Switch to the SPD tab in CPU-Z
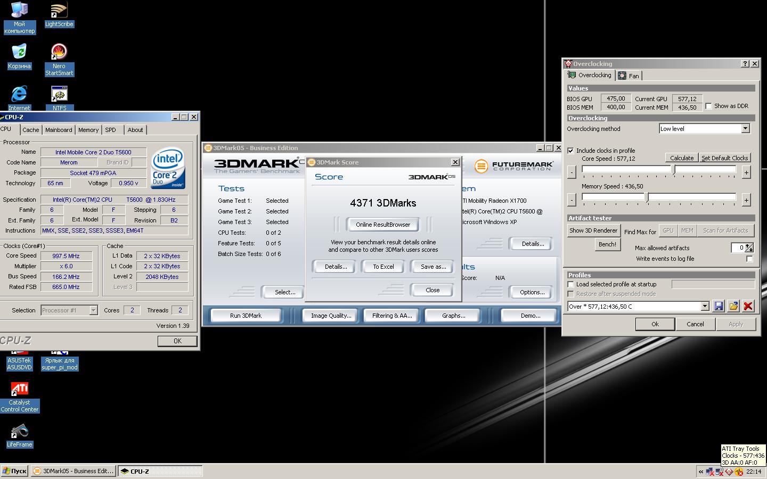Image resolution: width=767 pixels, height=479 pixels. click(x=110, y=130)
